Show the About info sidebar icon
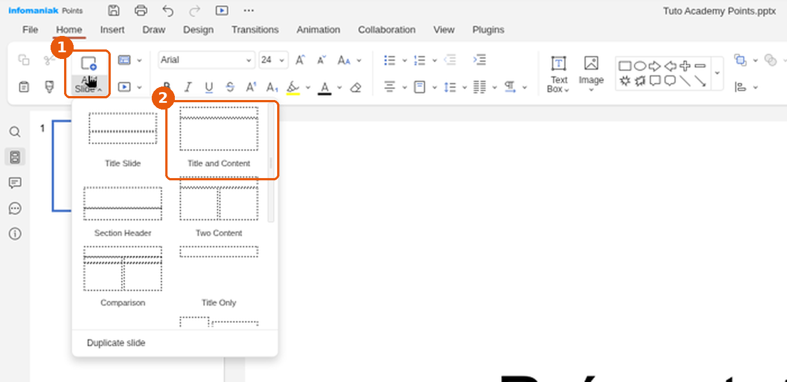Screen dimensions: 787x382 point(15,234)
